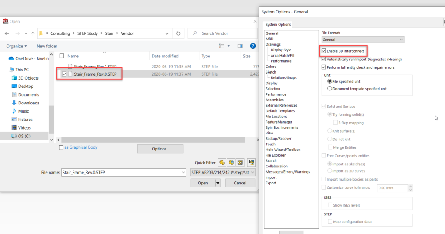Click the Open button
Image resolution: width=445 pixels, height=234 pixels.
[x=203, y=183]
